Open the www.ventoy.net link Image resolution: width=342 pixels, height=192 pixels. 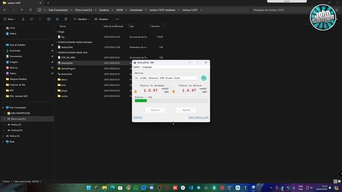[198, 117]
